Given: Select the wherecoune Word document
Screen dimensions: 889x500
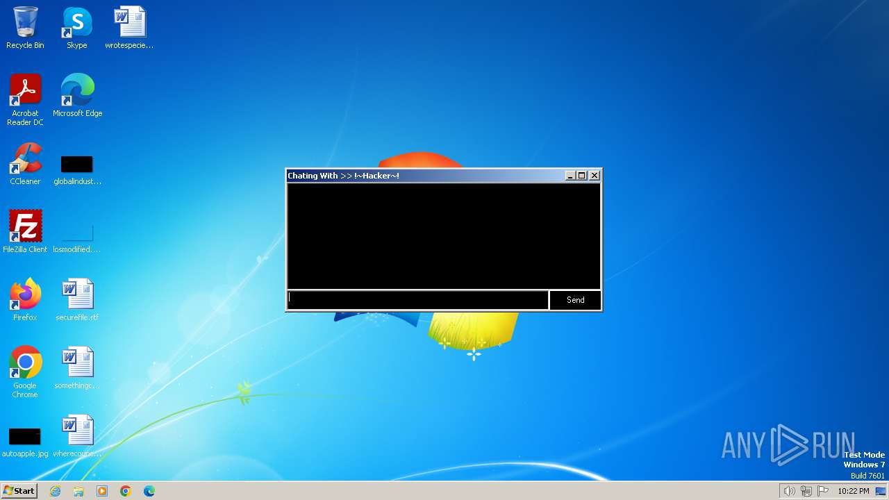Looking at the screenshot, I should [x=77, y=436].
